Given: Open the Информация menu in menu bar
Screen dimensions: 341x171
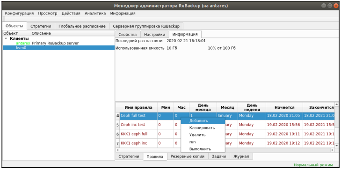Looking at the screenshot, I should (123, 13).
